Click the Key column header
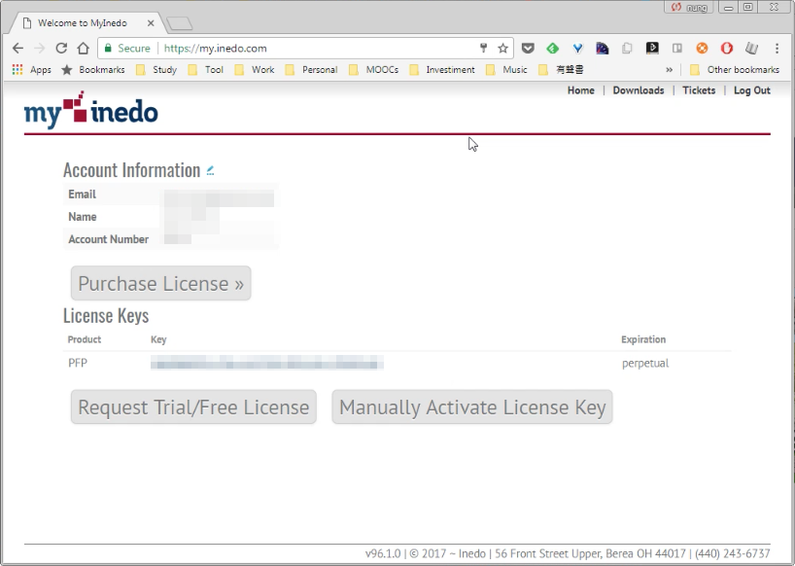 coord(158,339)
